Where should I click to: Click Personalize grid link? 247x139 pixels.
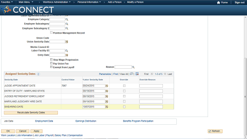click(x=105, y=74)
